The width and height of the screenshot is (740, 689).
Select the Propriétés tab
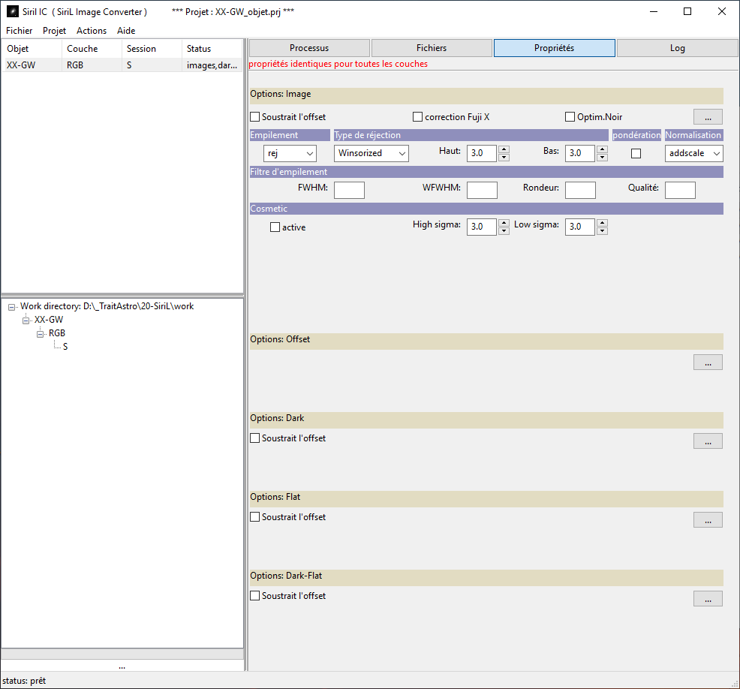tap(554, 48)
